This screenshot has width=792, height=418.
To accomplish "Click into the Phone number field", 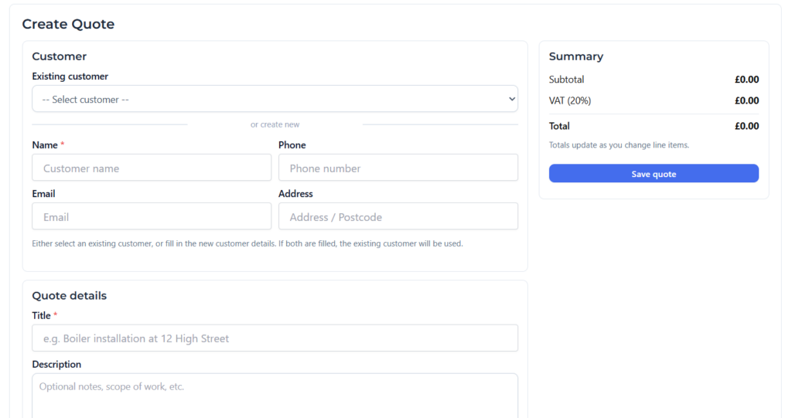I will click(x=398, y=168).
